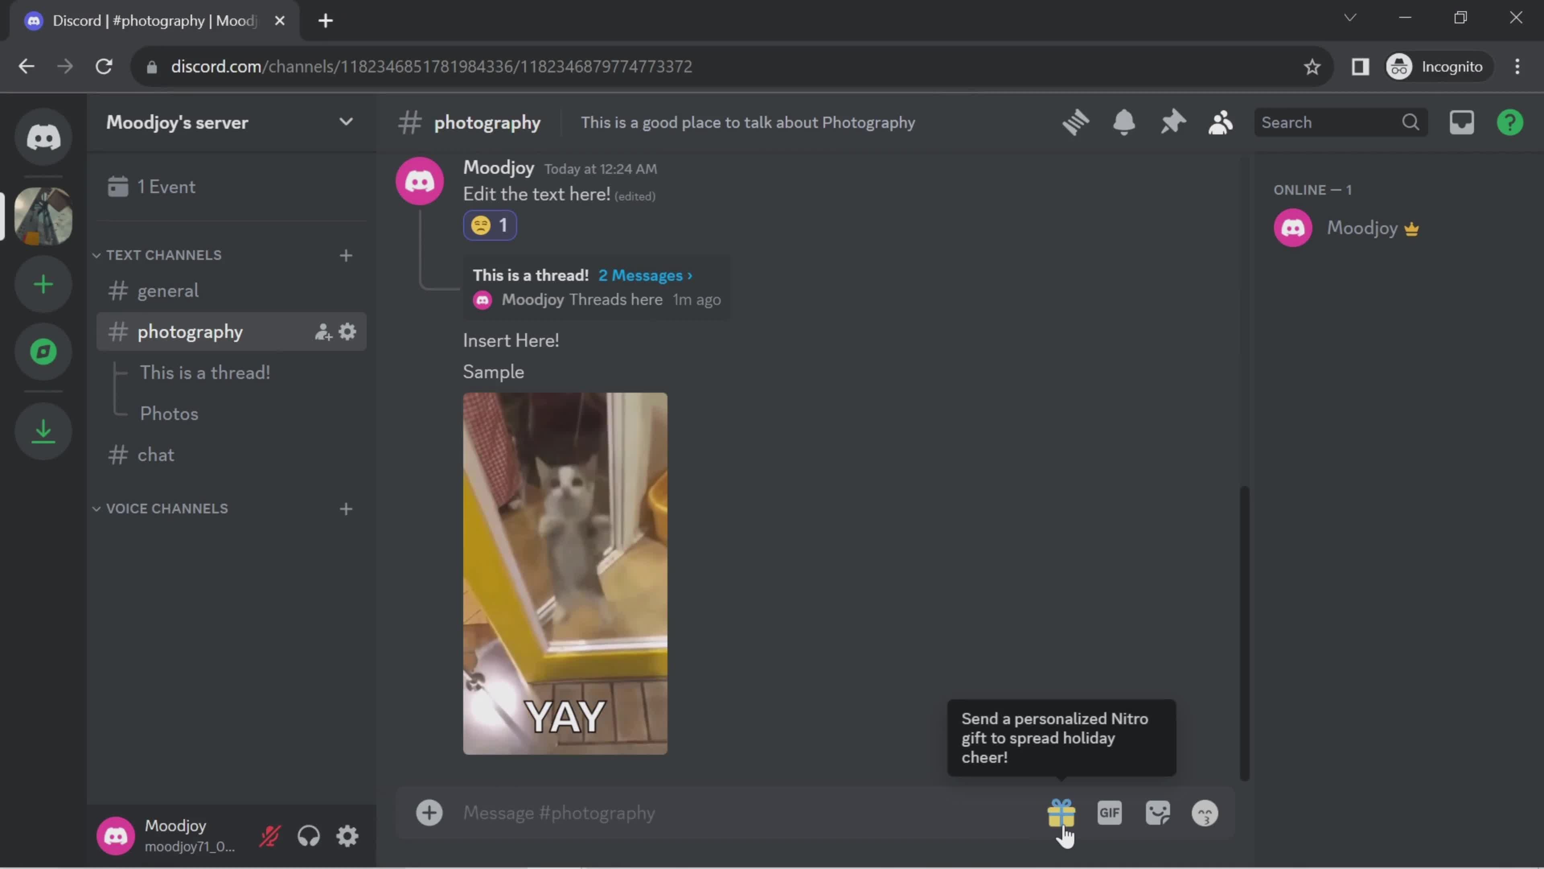
Task: Click Moodjoy username on message
Action: [499, 168]
